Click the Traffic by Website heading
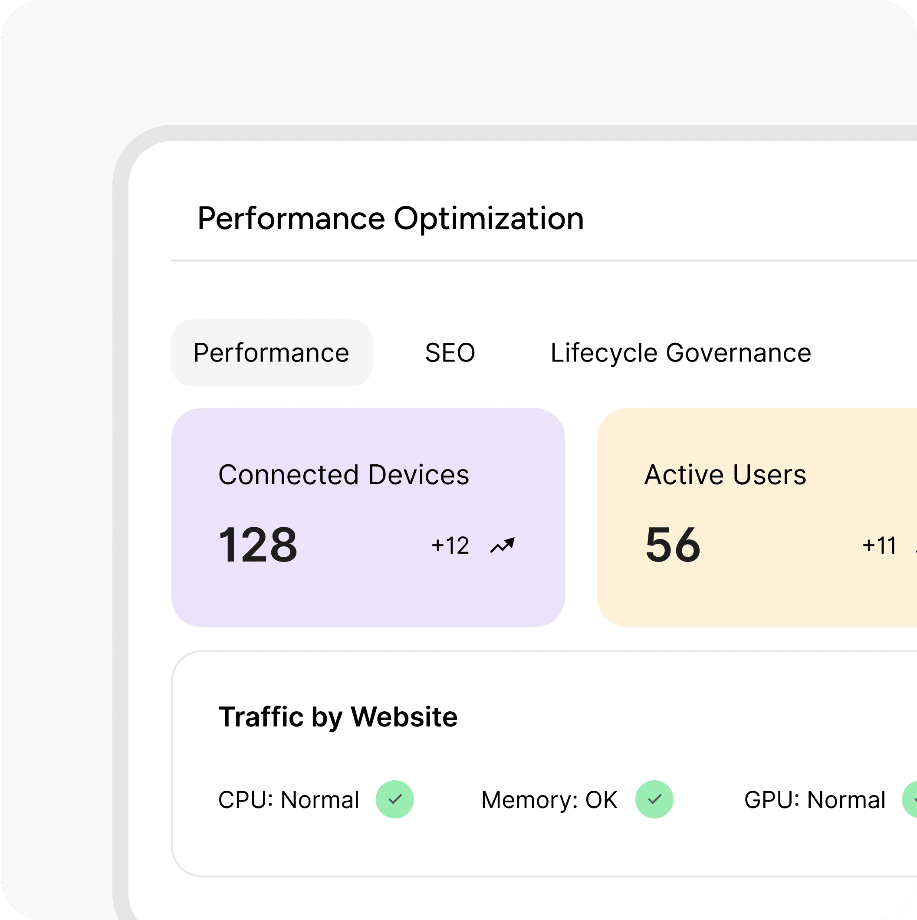This screenshot has width=917, height=920. 338,716
